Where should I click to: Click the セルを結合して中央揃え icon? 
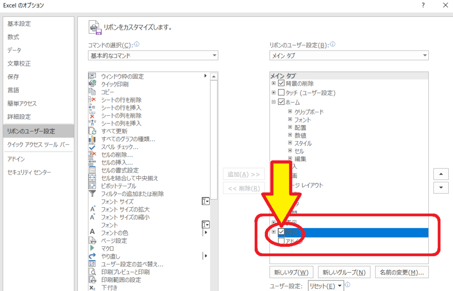click(x=92, y=178)
